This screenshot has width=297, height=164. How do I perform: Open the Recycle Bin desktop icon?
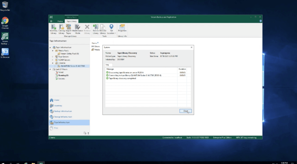click(x=5, y=6)
